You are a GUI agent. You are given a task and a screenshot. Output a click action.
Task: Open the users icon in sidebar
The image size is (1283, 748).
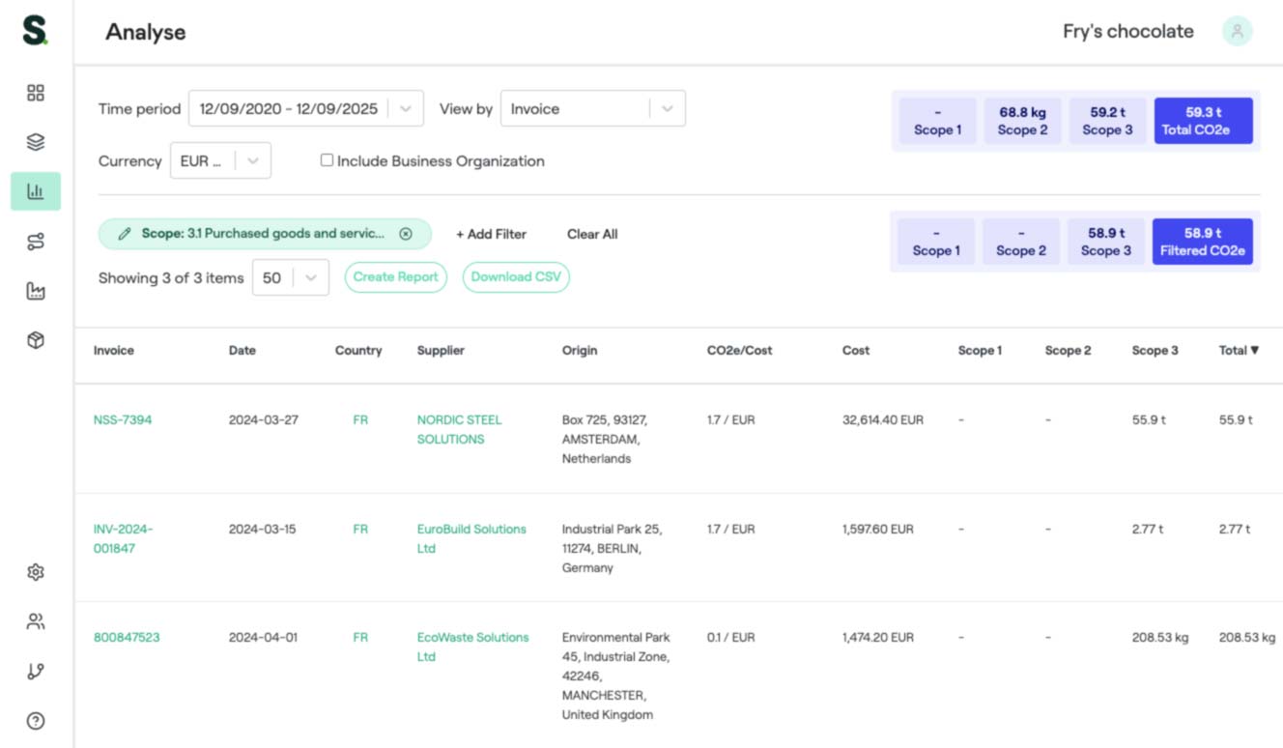36,621
